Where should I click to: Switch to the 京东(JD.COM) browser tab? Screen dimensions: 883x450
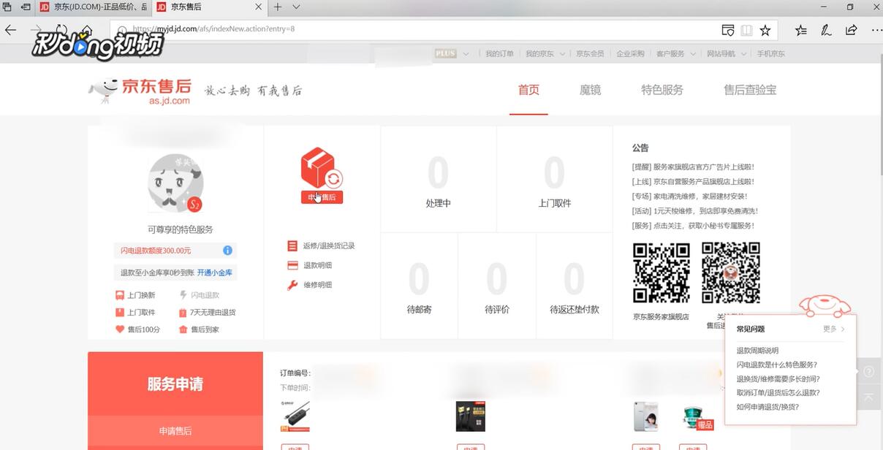pos(94,7)
